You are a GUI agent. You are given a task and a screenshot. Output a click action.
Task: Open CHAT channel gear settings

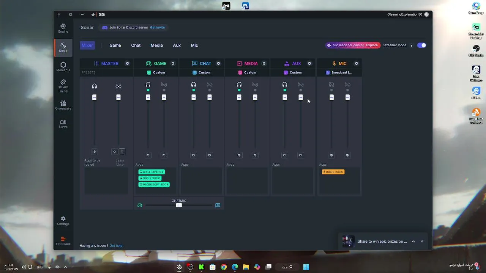click(218, 63)
